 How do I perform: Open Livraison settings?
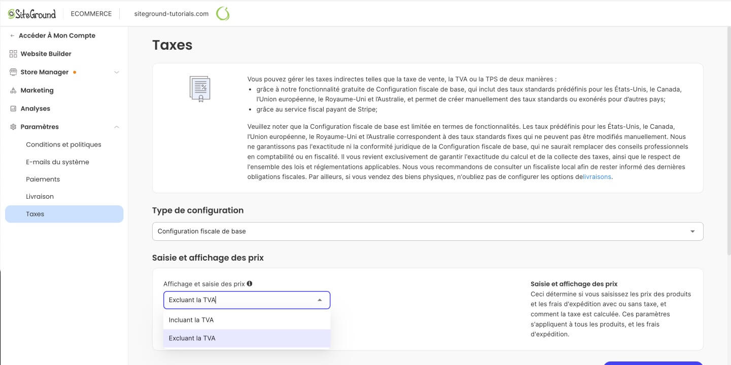point(40,196)
